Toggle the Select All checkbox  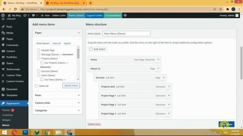36,86
